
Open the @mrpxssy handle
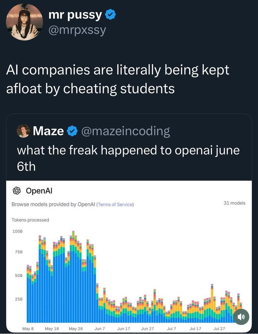point(77,30)
